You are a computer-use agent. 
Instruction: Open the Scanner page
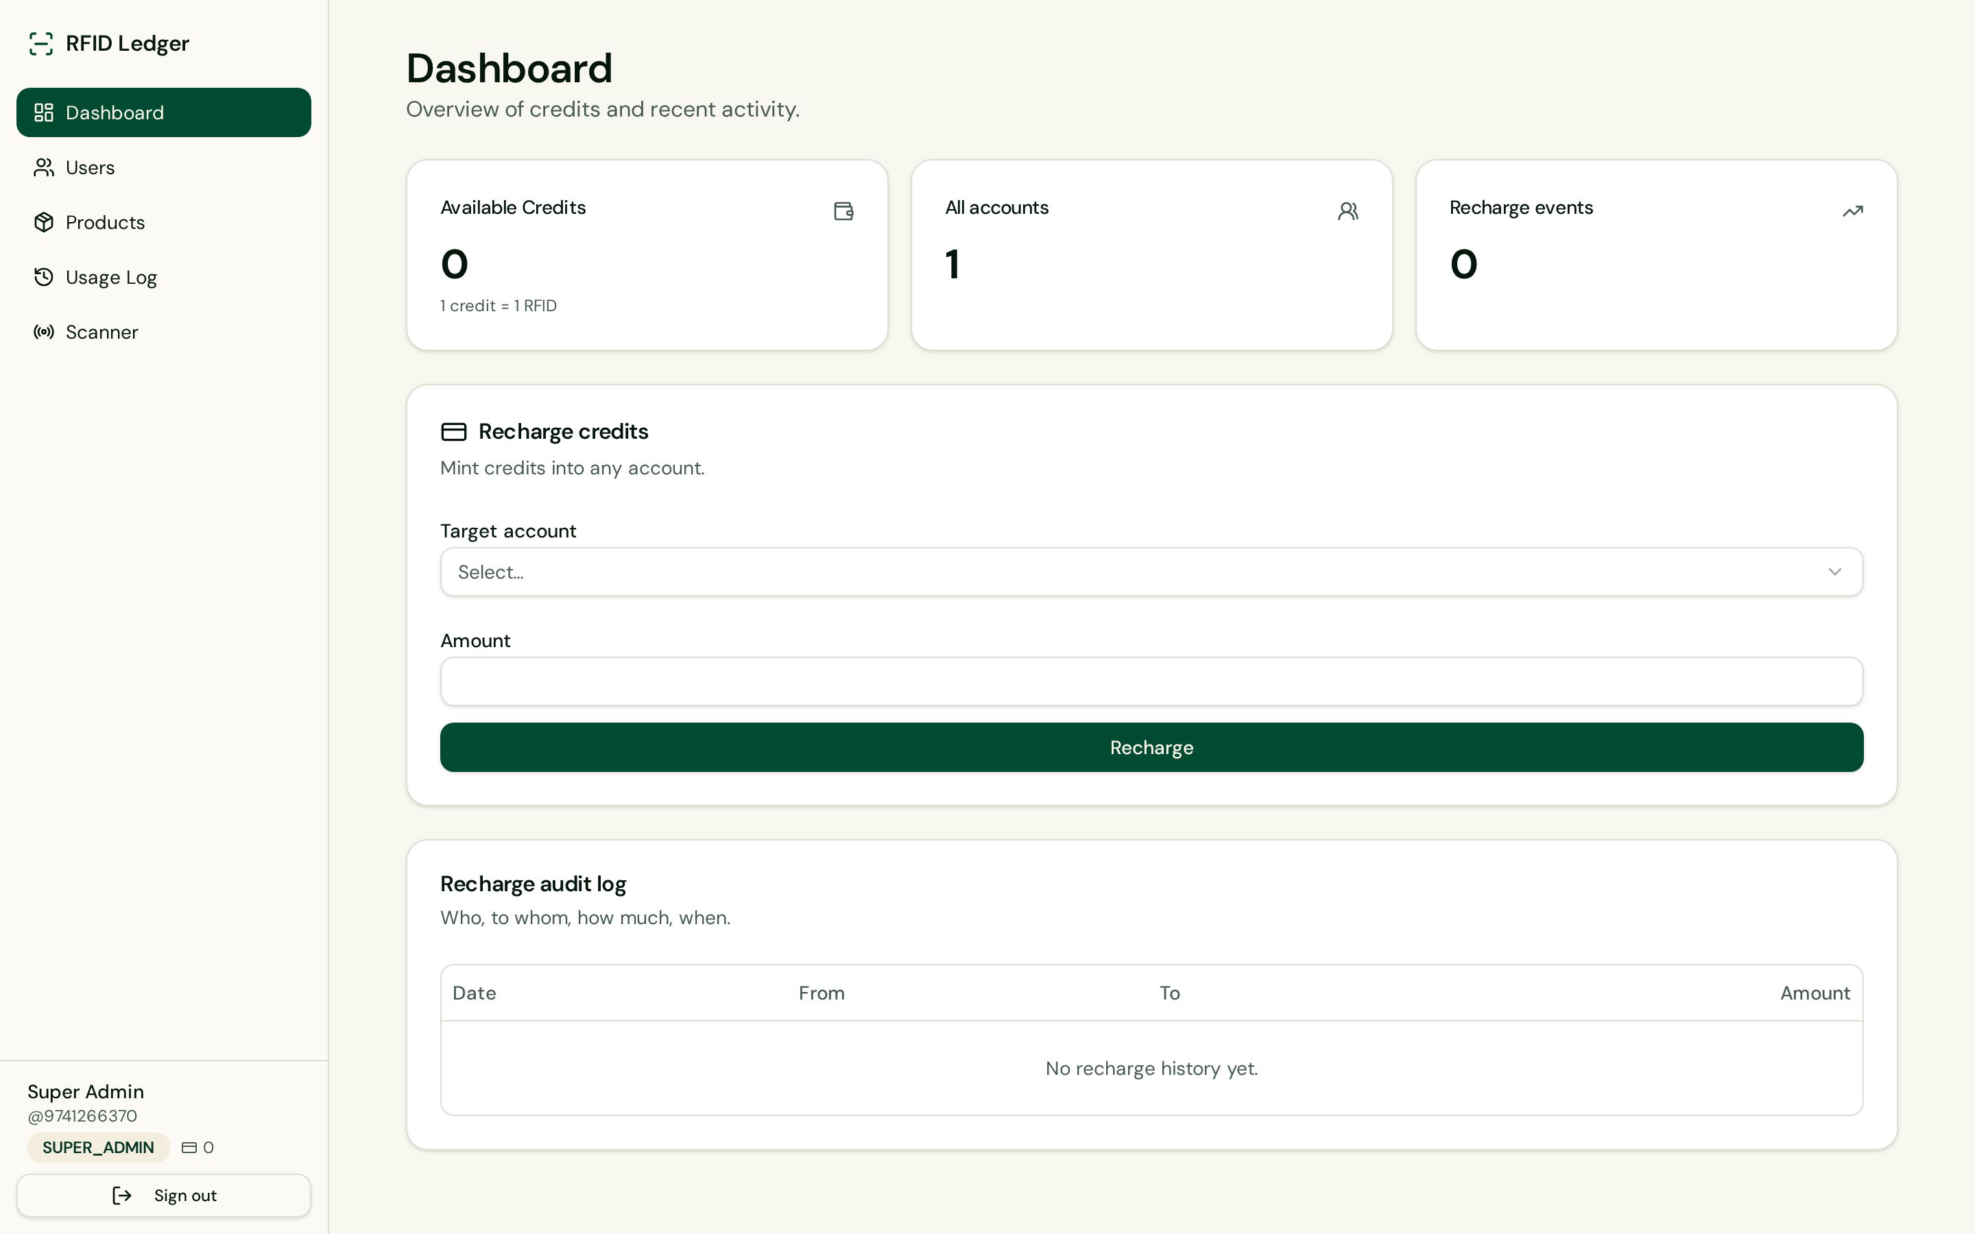163,331
